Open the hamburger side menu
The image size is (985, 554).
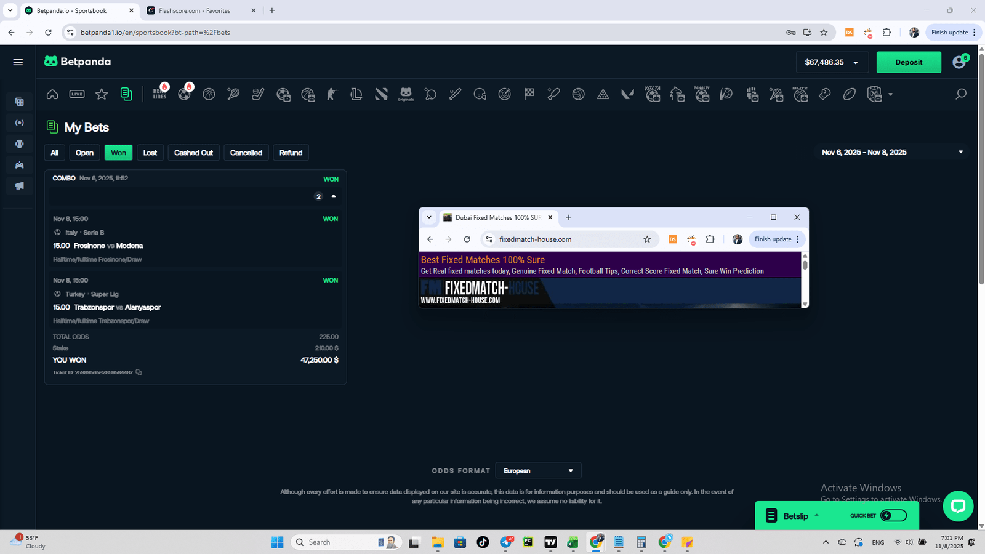[x=18, y=62]
